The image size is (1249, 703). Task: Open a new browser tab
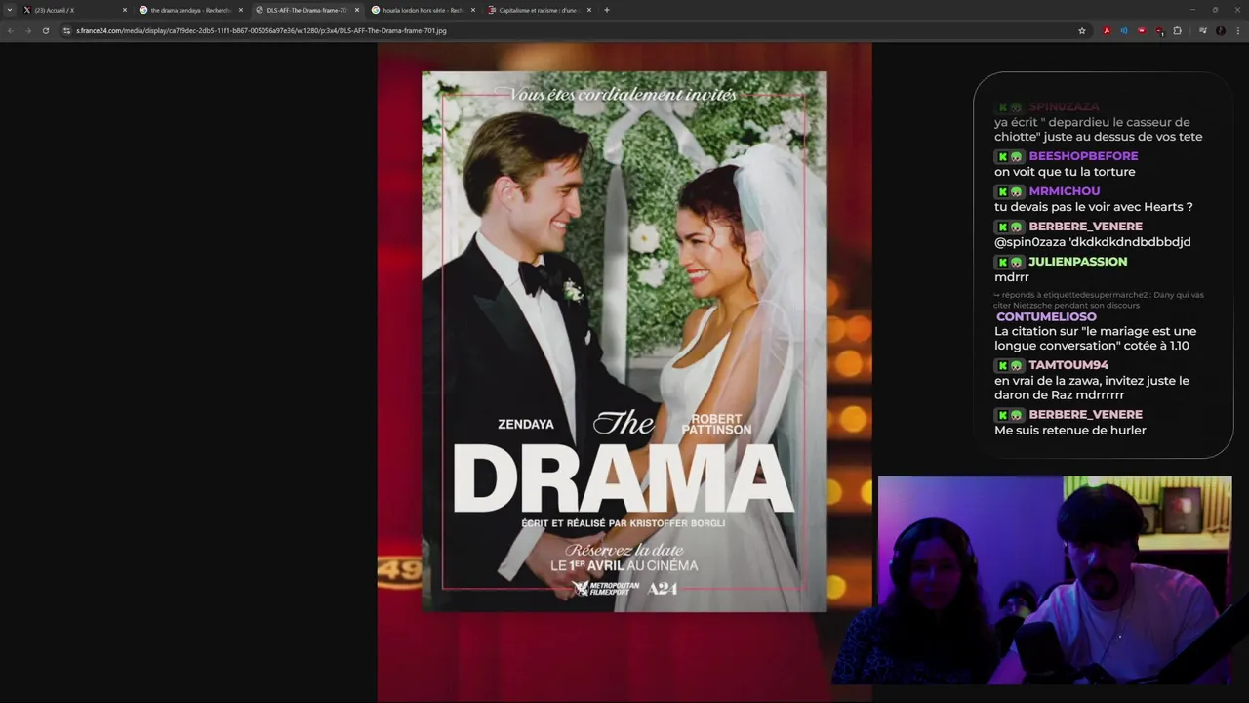pyautogui.click(x=607, y=10)
